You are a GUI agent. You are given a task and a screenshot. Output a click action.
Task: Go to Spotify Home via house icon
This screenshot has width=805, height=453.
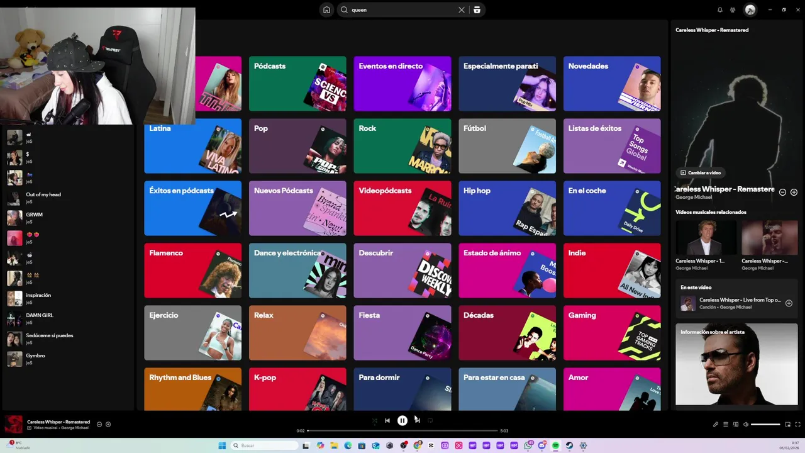point(326,9)
